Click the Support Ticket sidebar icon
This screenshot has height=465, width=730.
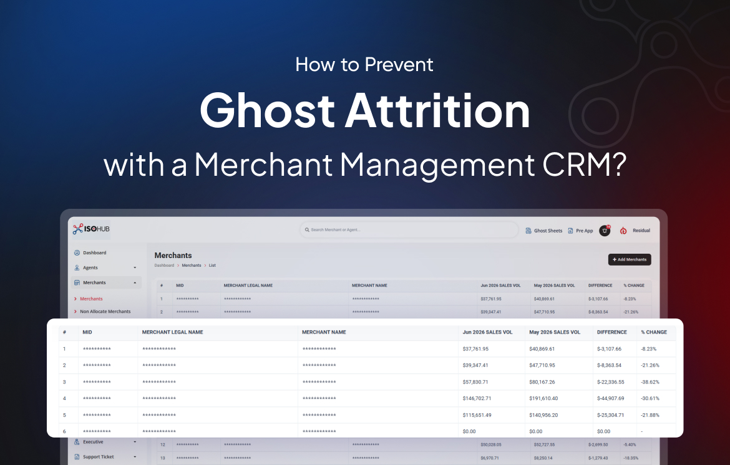77,457
